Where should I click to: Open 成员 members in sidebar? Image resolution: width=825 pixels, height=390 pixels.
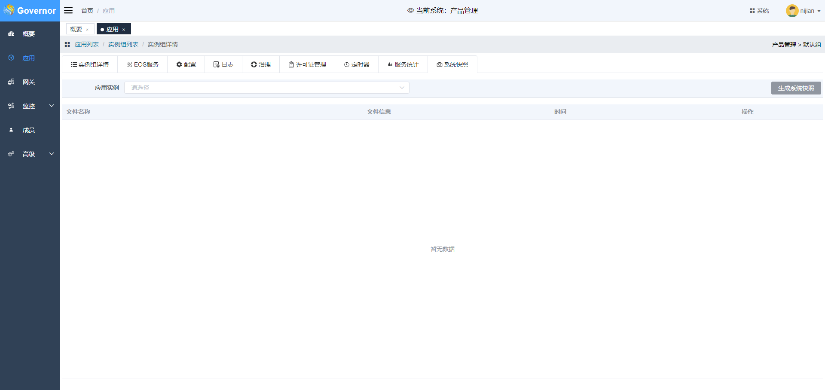28,130
